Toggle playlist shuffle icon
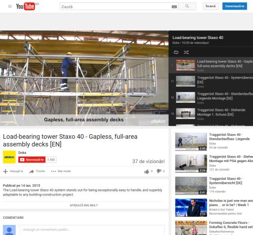Viewport: 253px width, 235px height. (186, 52)
